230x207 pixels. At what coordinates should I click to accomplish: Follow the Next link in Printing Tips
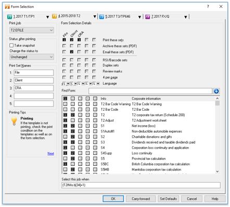(50, 153)
